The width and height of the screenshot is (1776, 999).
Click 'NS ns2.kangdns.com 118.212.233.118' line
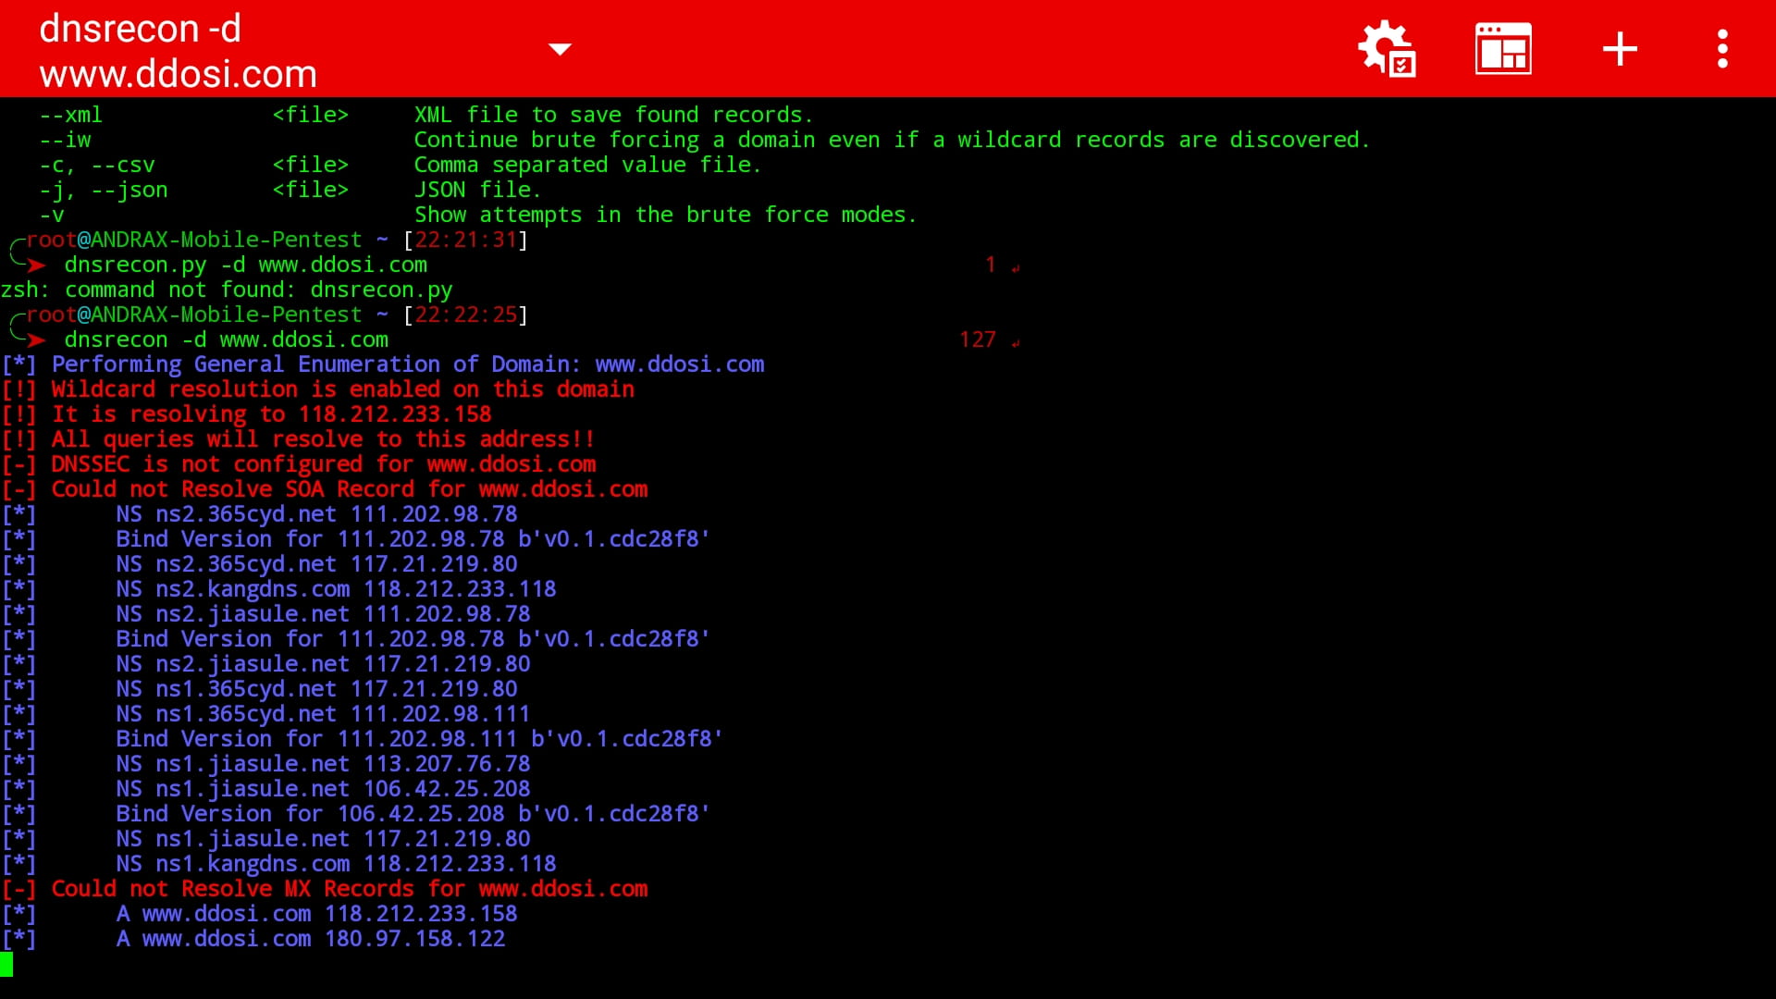336,589
